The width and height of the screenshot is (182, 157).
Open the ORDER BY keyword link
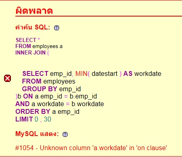[33, 112]
